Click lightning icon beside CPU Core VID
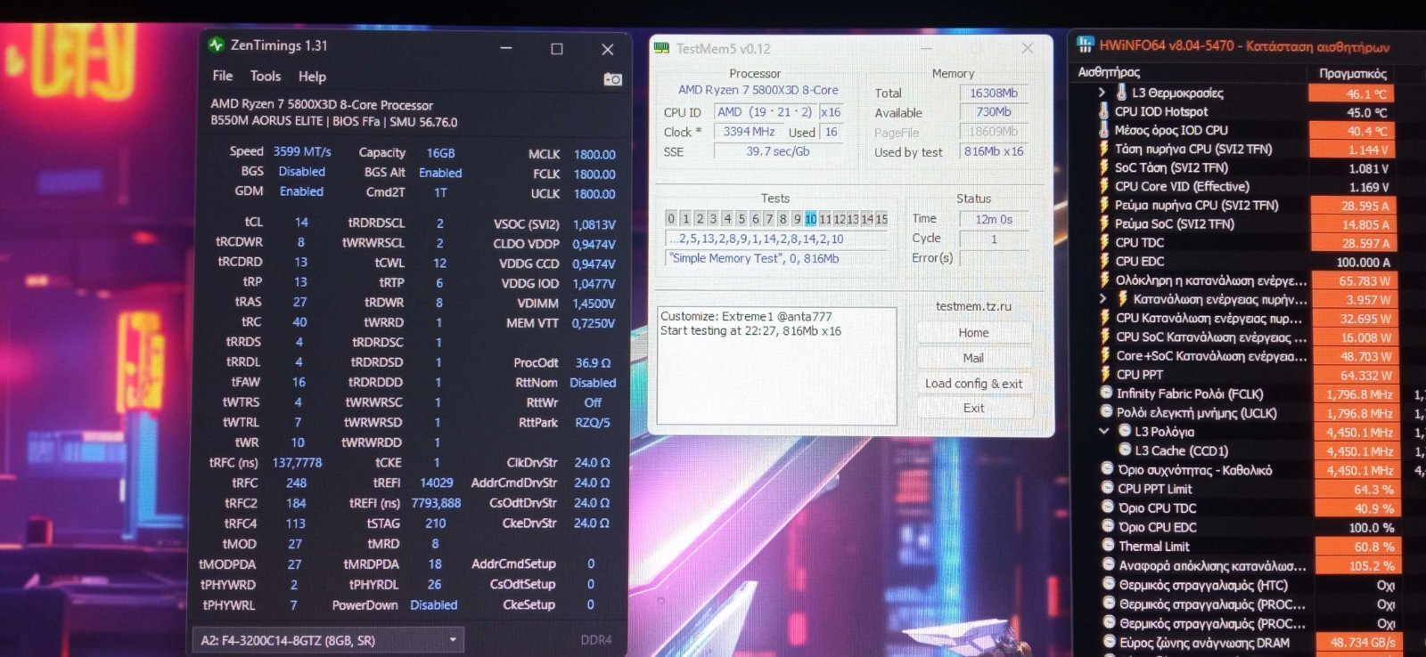1426x657 pixels. tap(1103, 186)
